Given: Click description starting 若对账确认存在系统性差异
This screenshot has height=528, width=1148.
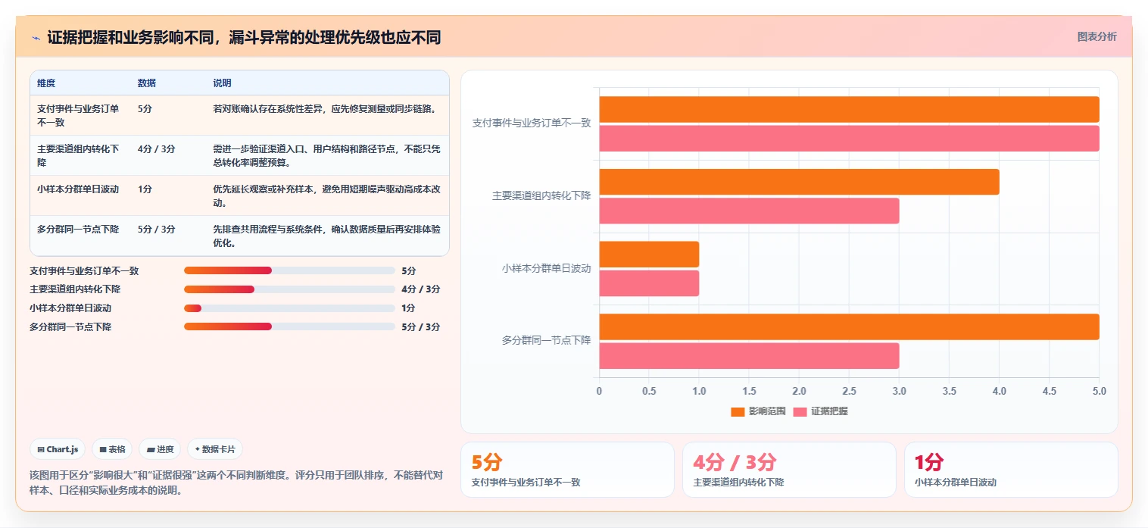Looking at the screenshot, I should 326,109.
